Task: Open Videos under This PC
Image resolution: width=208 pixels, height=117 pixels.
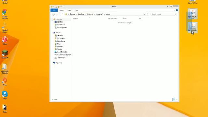Action: [x=59, y=49]
